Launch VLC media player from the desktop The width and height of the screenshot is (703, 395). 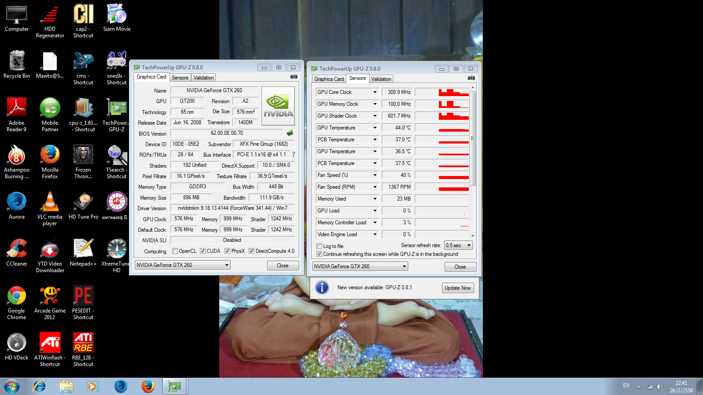tap(50, 208)
